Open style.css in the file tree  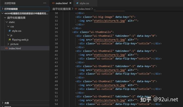(x=17, y=31)
